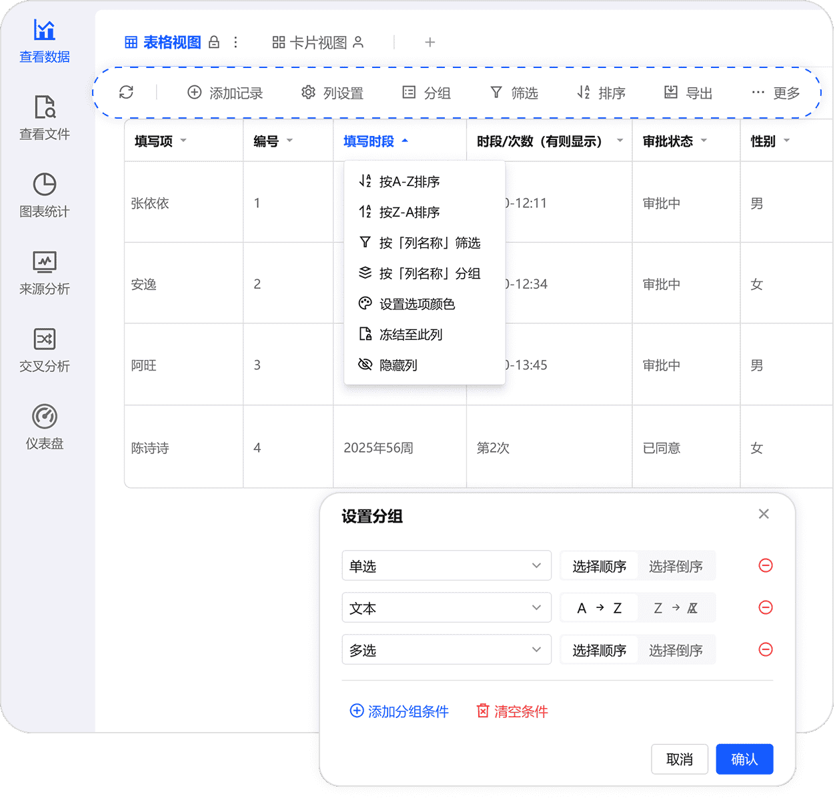Image resolution: width=835 pixels, height=800 pixels.
Task: Open 来源分析 source analysis in sidebar
Action: point(45,262)
